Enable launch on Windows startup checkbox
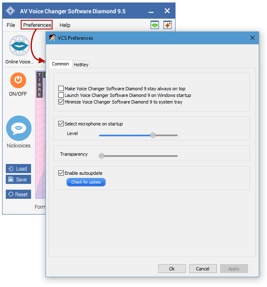The image size is (267, 287). [61, 95]
